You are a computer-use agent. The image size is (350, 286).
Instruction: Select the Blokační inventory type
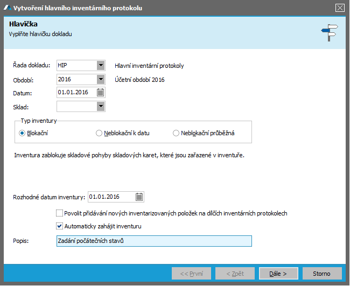click(x=23, y=133)
